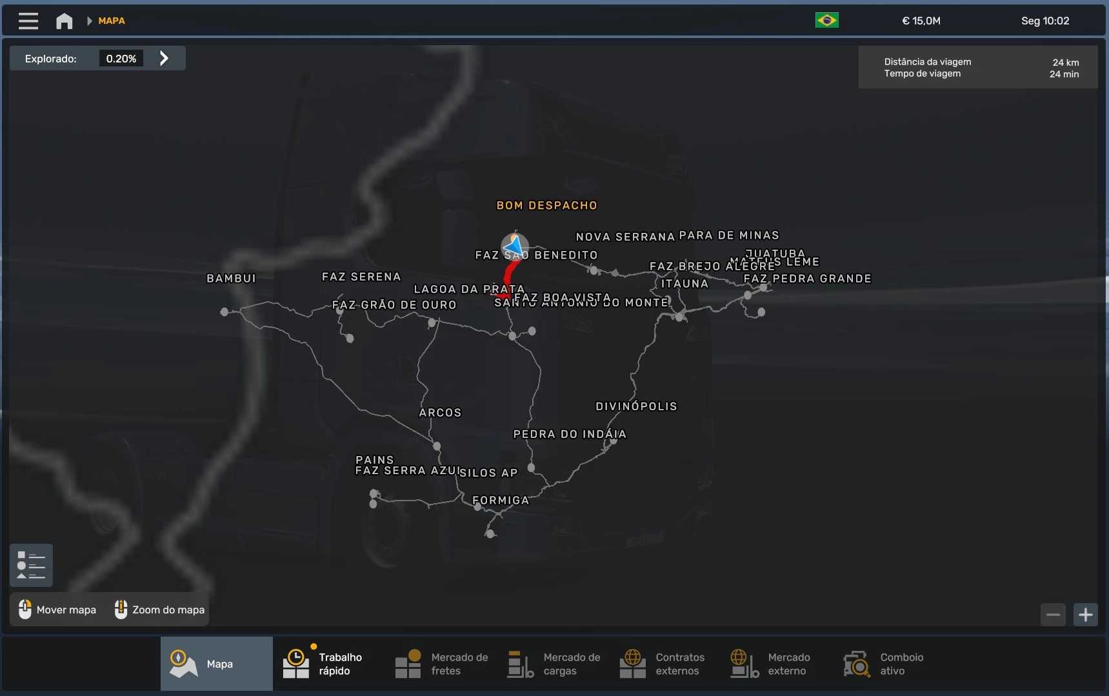Click the MAPA breadcrumb label
The width and height of the screenshot is (1109, 696).
tap(112, 21)
